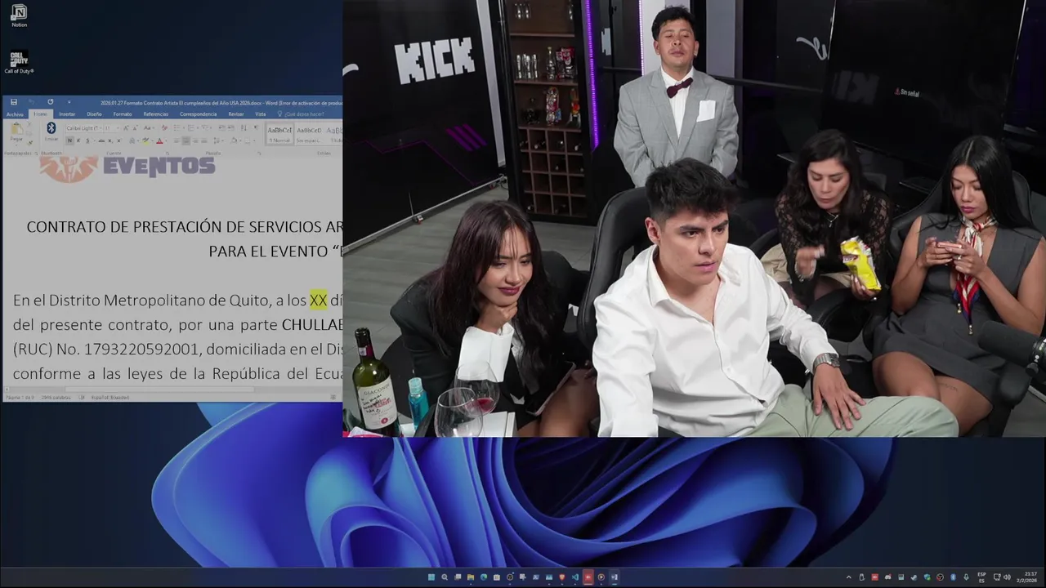Click the Undo icon in Word toolbar
This screenshot has width=1046, height=588.
click(x=32, y=102)
